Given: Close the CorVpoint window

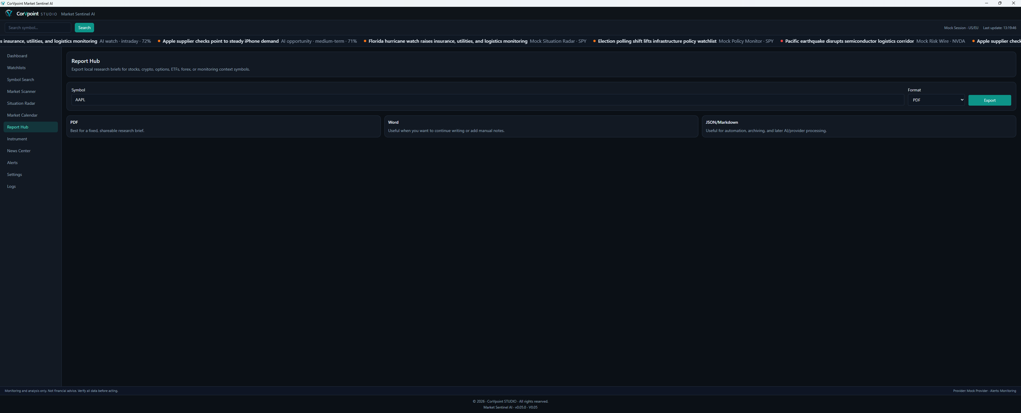Looking at the screenshot, I should click(1014, 3).
